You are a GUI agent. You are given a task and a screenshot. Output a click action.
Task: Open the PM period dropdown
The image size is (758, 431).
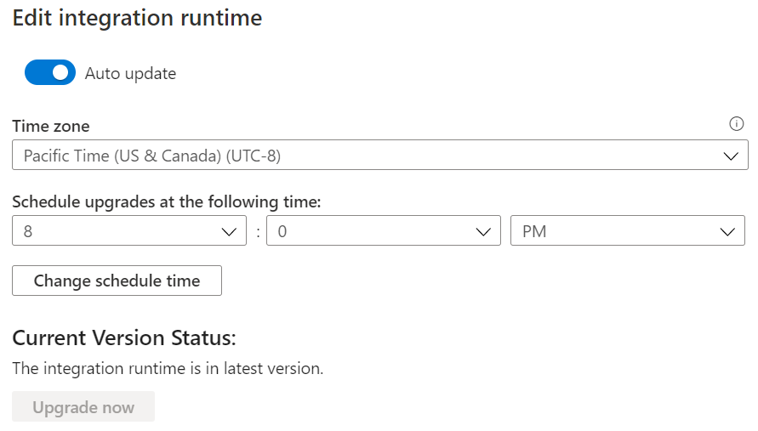[x=627, y=231]
